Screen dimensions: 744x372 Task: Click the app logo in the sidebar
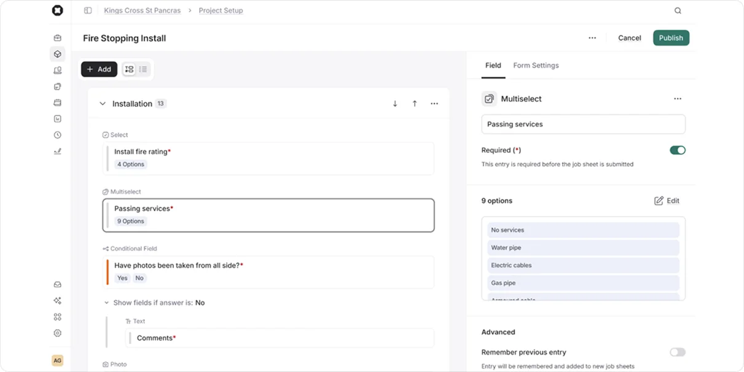[57, 10]
